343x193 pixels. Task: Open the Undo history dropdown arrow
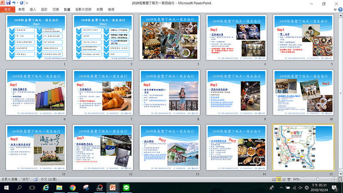18,3
